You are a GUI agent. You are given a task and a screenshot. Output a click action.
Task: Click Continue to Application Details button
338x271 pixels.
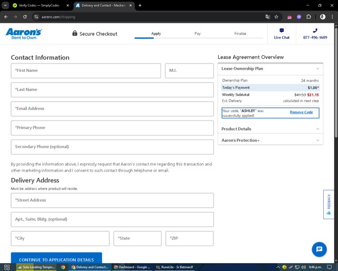[x=57, y=258]
